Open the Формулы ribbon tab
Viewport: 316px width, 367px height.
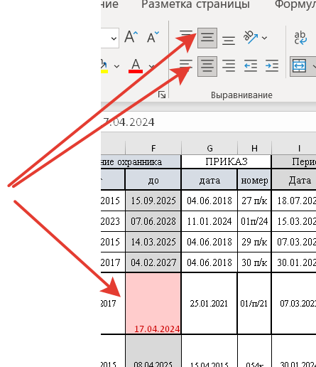(295, 4)
